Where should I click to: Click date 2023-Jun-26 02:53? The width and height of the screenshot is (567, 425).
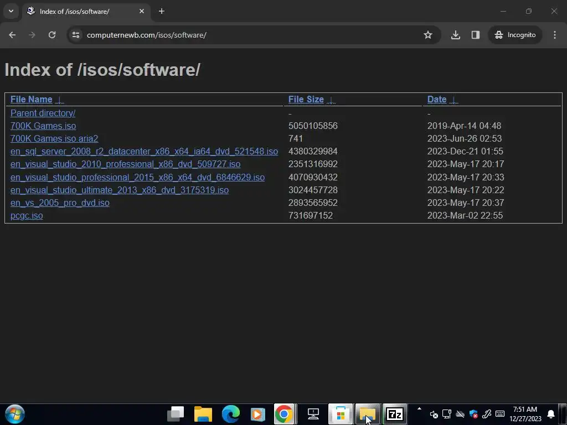[x=465, y=138]
